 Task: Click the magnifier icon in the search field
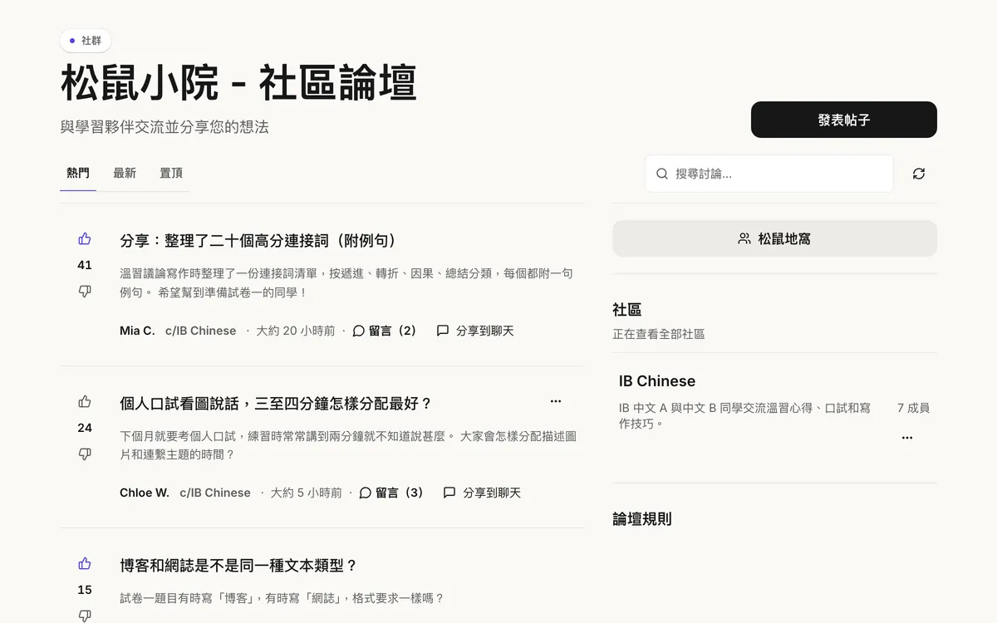tap(662, 174)
